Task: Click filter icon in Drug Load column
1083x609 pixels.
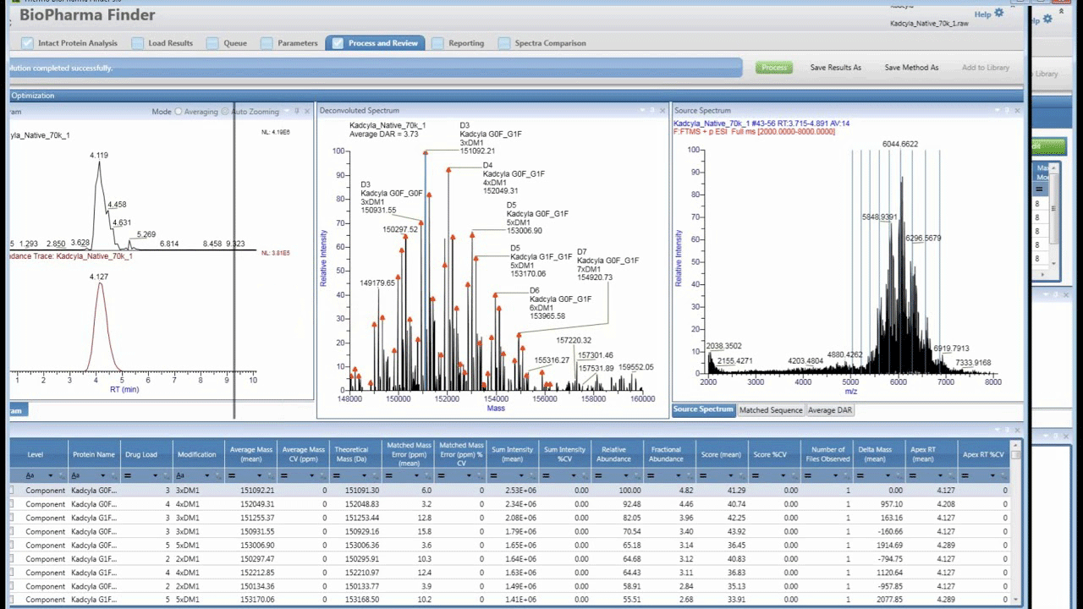Action: (166, 476)
